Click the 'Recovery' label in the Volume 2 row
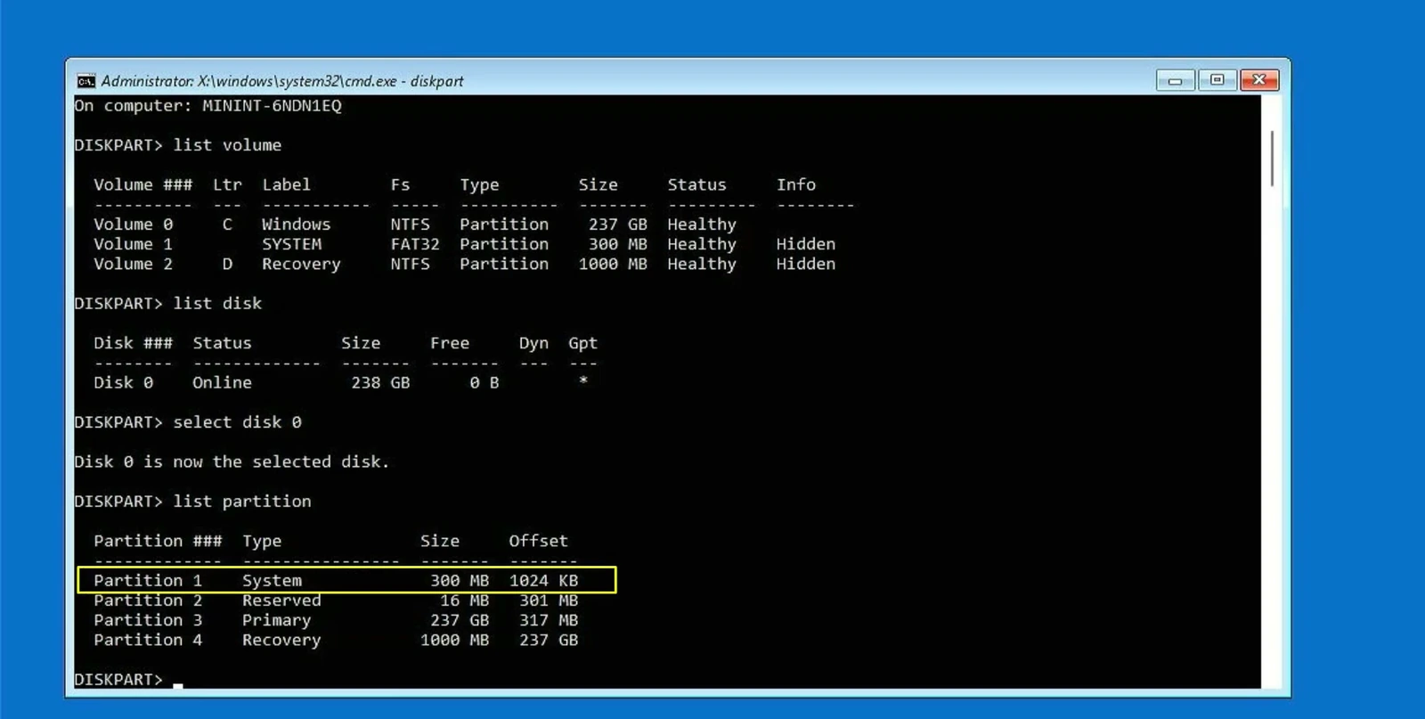Image resolution: width=1425 pixels, height=719 pixels. (301, 264)
